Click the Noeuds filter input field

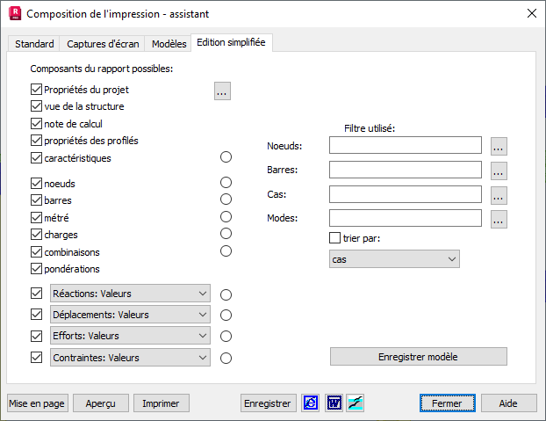406,146
